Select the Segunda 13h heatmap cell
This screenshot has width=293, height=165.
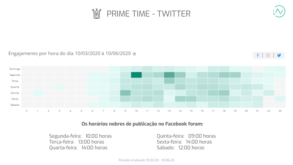pyautogui.click(x=169, y=75)
